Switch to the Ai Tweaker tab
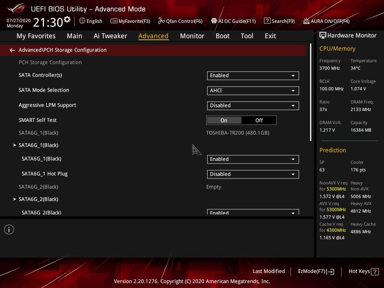The height and width of the screenshot is (288, 384). point(110,36)
